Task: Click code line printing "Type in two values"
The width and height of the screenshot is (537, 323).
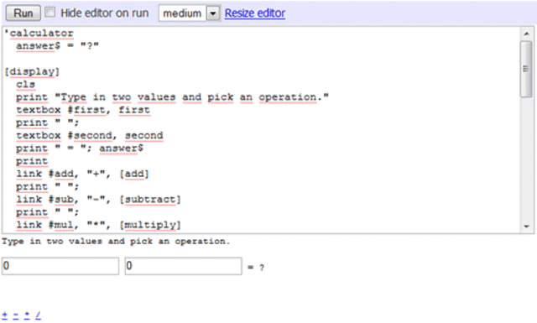Action: click(172, 97)
